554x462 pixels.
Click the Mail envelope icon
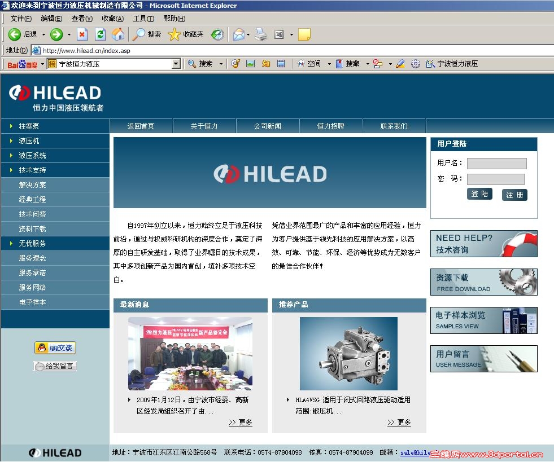click(239, 34)
